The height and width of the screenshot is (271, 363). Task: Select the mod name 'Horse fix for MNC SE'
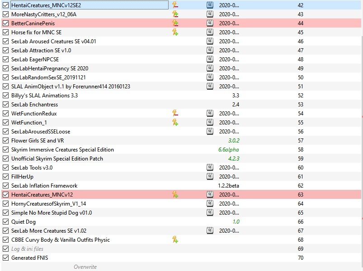(x=36, y=32)
